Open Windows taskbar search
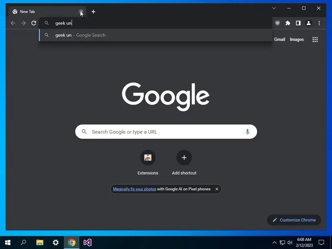Image resolution: width=332 pixels, height=249 pixels. pyautogui.click(x=23, y=243)
